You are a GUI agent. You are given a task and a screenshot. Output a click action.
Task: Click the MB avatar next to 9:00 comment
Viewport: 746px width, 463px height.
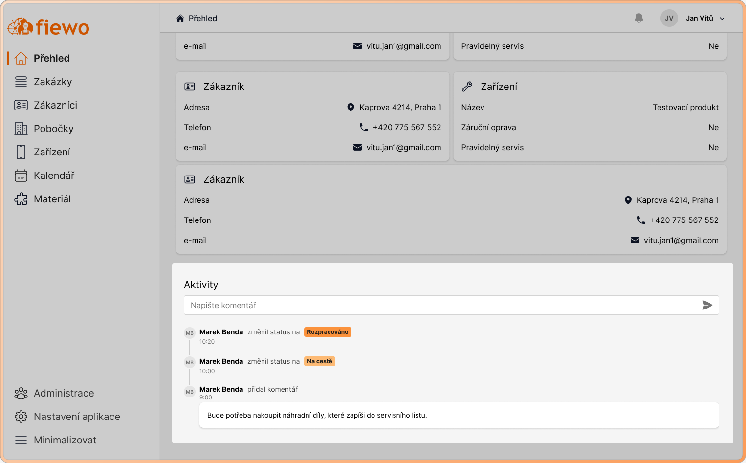pyautogui.click(x=190, y=392)
